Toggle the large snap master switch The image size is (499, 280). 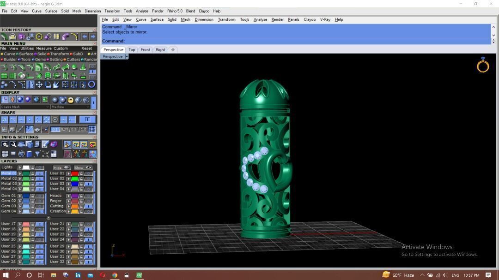87,119
